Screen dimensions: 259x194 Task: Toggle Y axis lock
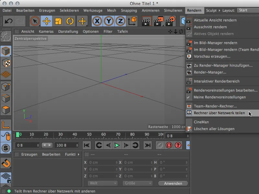point(109,21)
